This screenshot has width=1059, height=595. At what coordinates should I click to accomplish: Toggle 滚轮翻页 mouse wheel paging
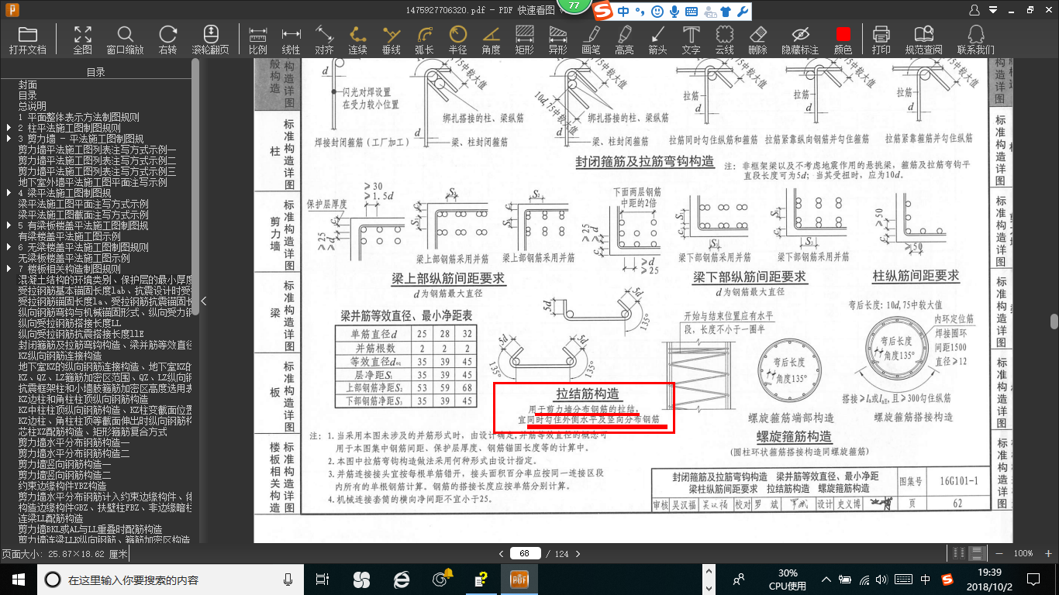[x=211, y=40]
